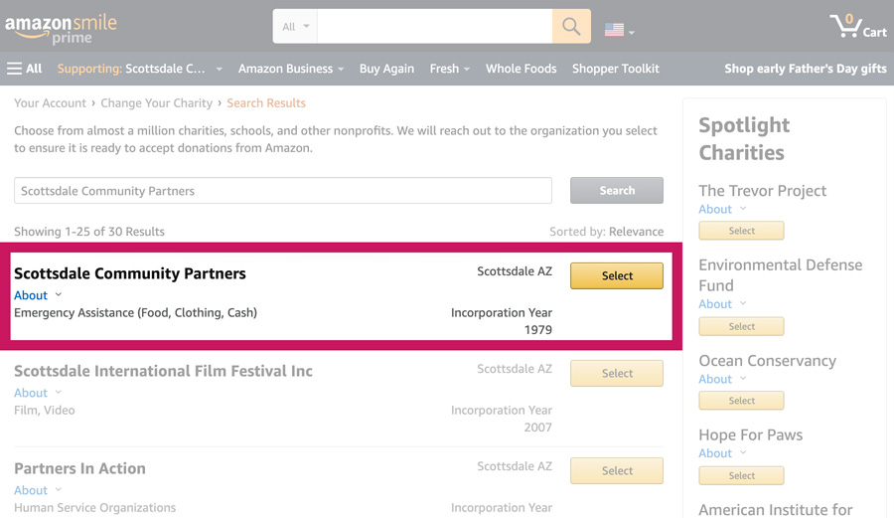Open the Amazon Business menu
Screen dimensions: 894x518
(x=291, y=69)
